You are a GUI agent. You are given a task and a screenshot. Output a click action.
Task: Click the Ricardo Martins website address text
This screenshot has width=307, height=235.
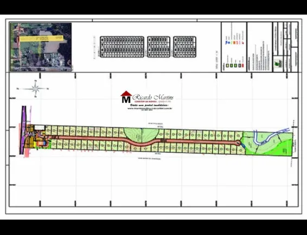click(x=150, y=108)
